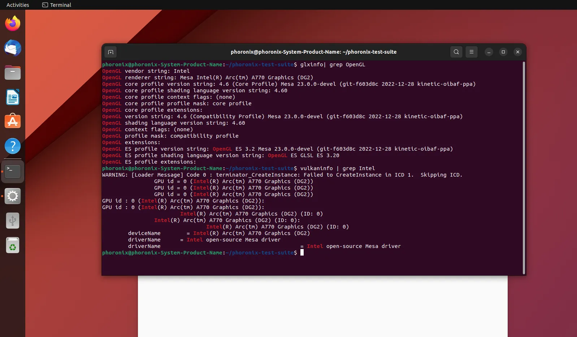Open Ubuntu Software store icon
The height and width of the screenshot is (337, 577).
[13, 121]
